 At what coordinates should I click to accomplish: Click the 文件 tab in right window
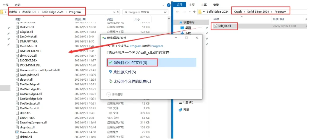[x=180, y=5]
